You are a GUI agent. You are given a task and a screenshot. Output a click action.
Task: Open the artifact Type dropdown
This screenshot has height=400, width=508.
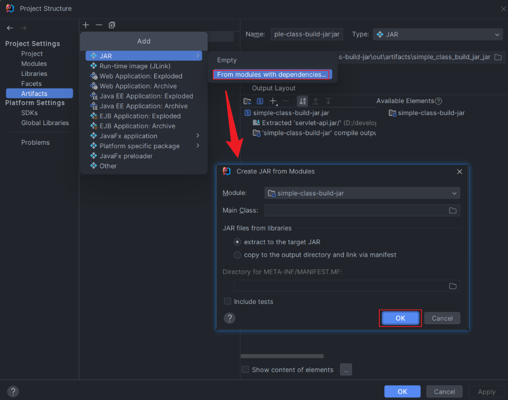(438, 34)
